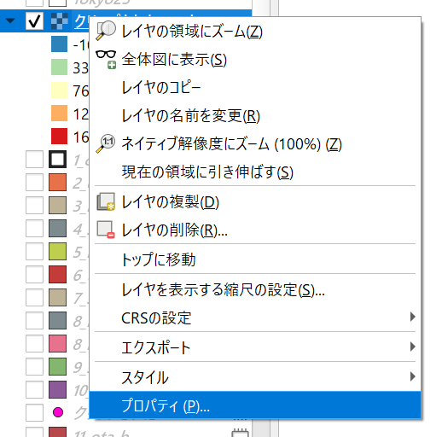Viewport: 442px width, 437px height.
Task: Click the black outline square layer symbol
Action: [x=58, y=159]
